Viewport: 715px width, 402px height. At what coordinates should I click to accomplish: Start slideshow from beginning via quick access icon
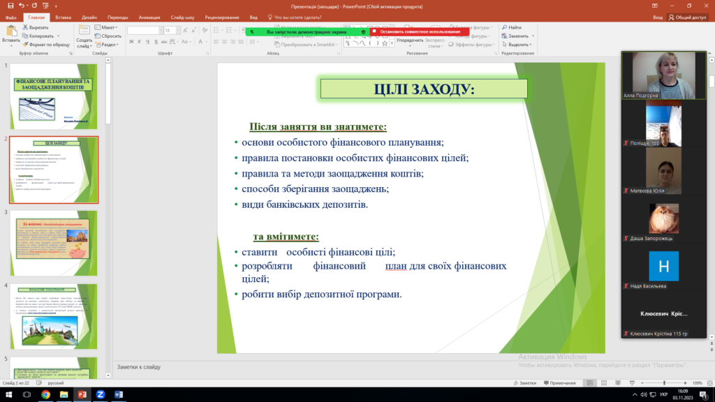pyautogui.click(x=45, y=6)
